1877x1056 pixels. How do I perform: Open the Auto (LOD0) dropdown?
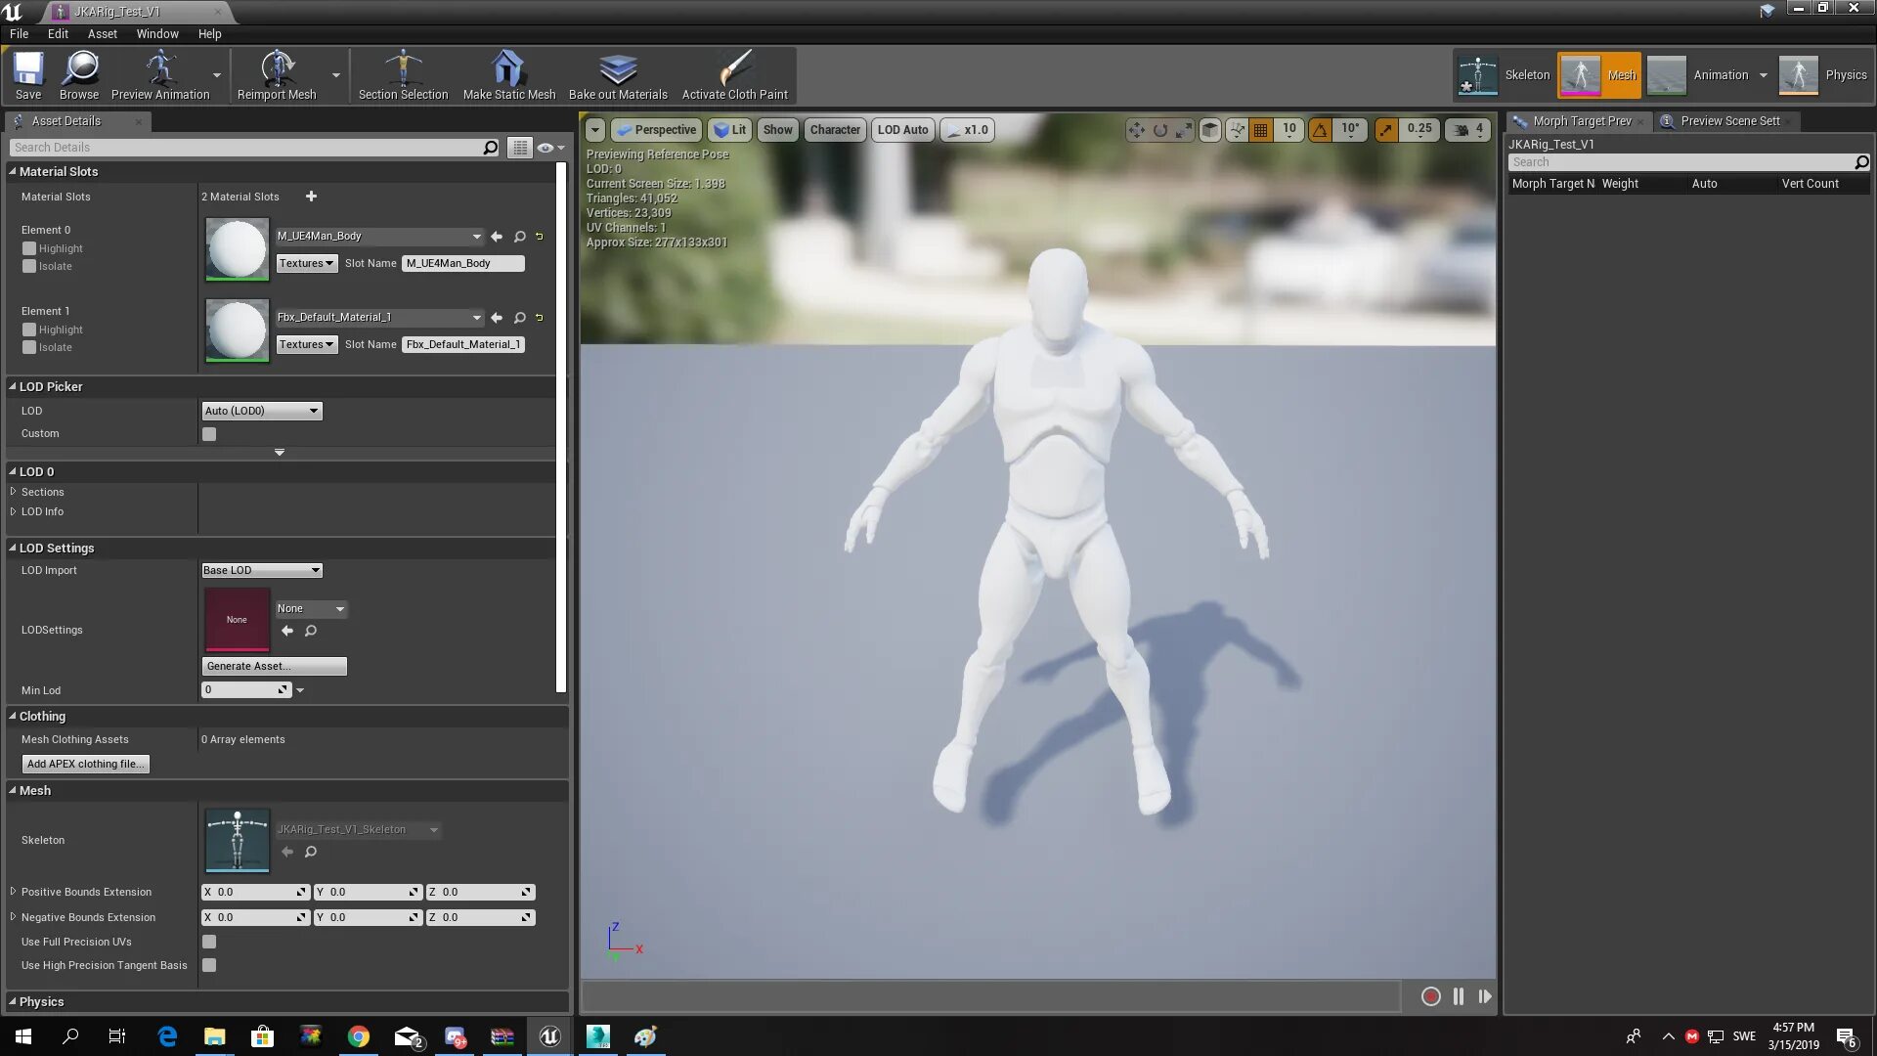(x=261, y=411)
